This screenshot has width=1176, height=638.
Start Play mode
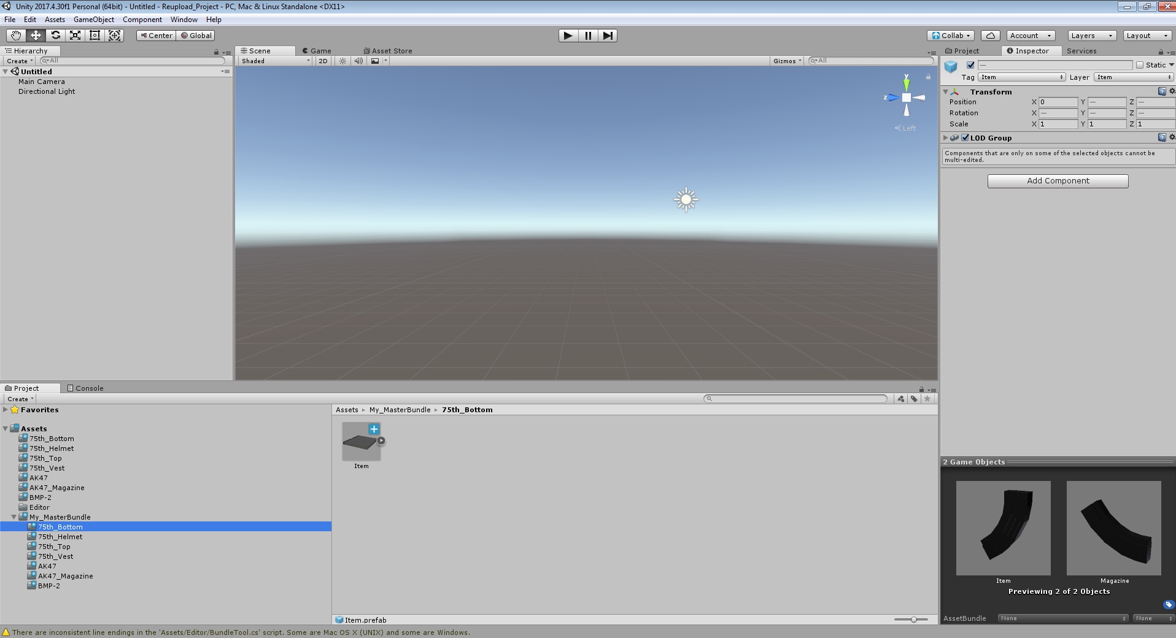point(568,36)
